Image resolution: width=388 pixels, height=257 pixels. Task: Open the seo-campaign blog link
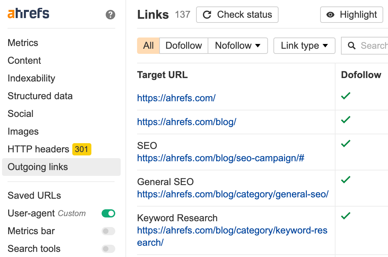[x=221, y=158]
